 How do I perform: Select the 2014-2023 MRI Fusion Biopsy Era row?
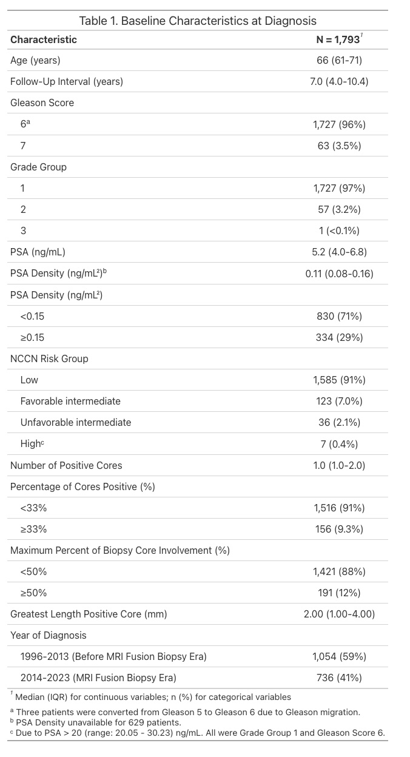click(x=198, y=678)
